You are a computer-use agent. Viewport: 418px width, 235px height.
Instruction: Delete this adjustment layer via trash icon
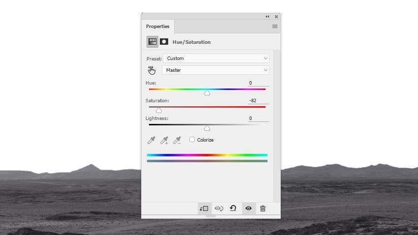point(263,208)
